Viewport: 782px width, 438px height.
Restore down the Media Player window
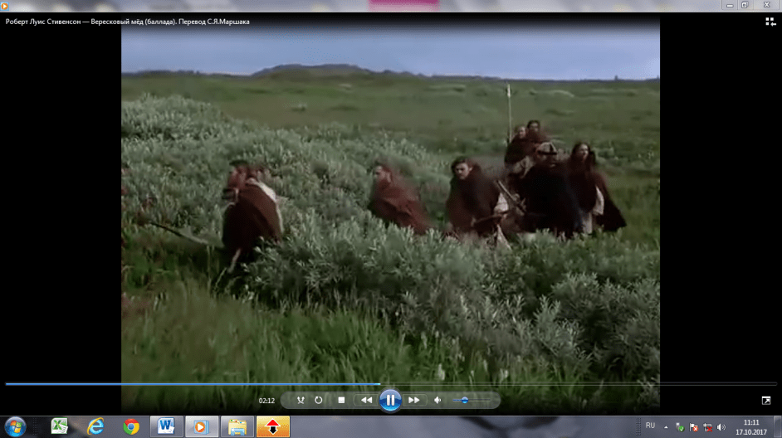click(745, 5)
